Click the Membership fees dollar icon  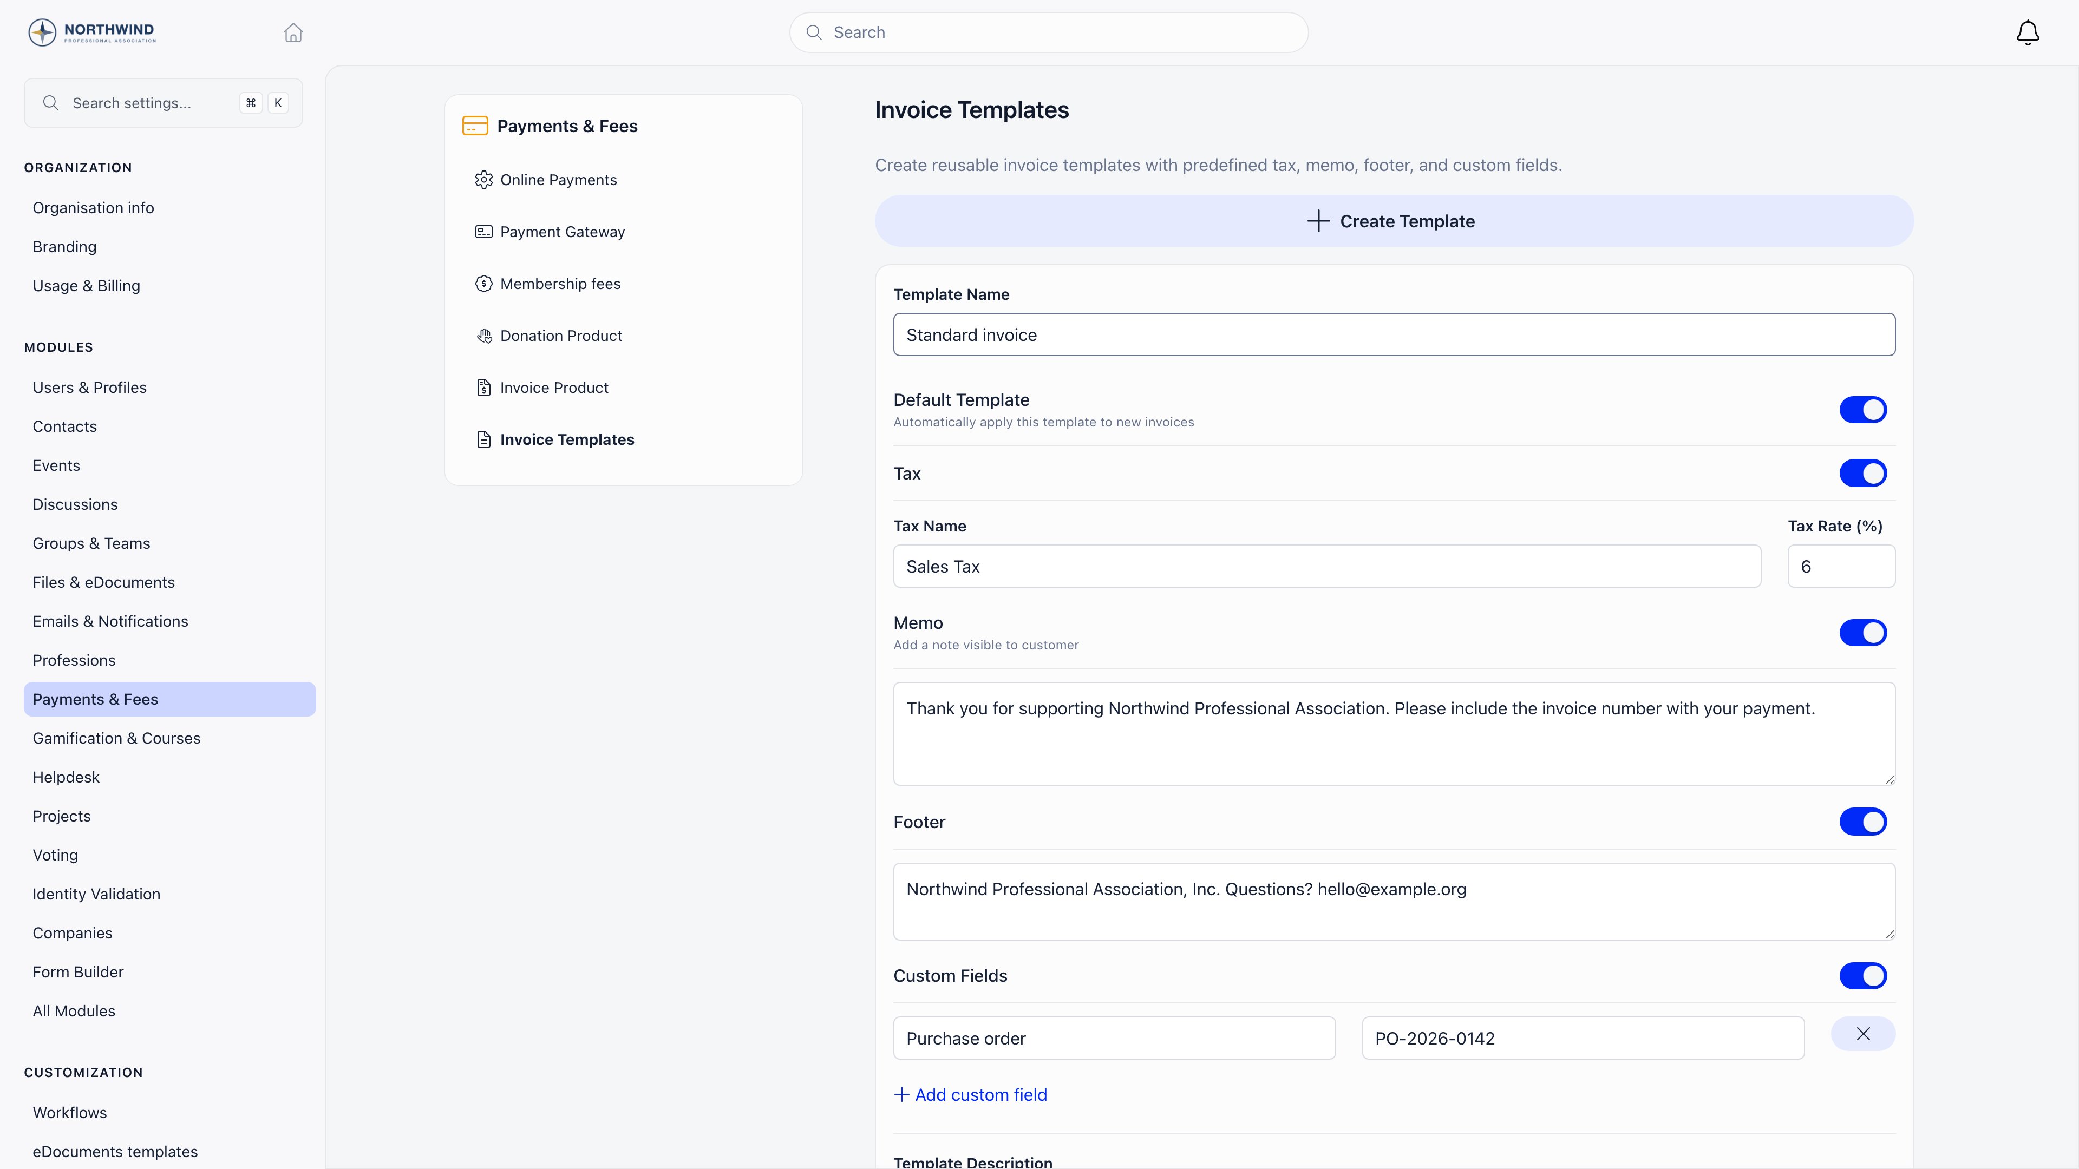[483, 284]
